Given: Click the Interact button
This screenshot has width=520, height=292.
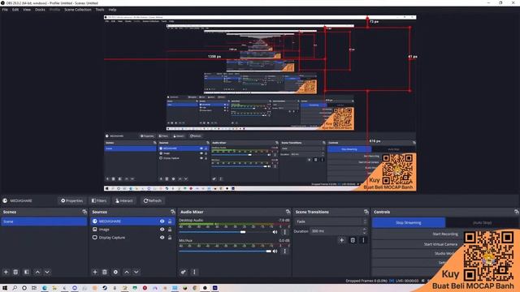Looking at the screenshot, I should (x=123, y=200).
